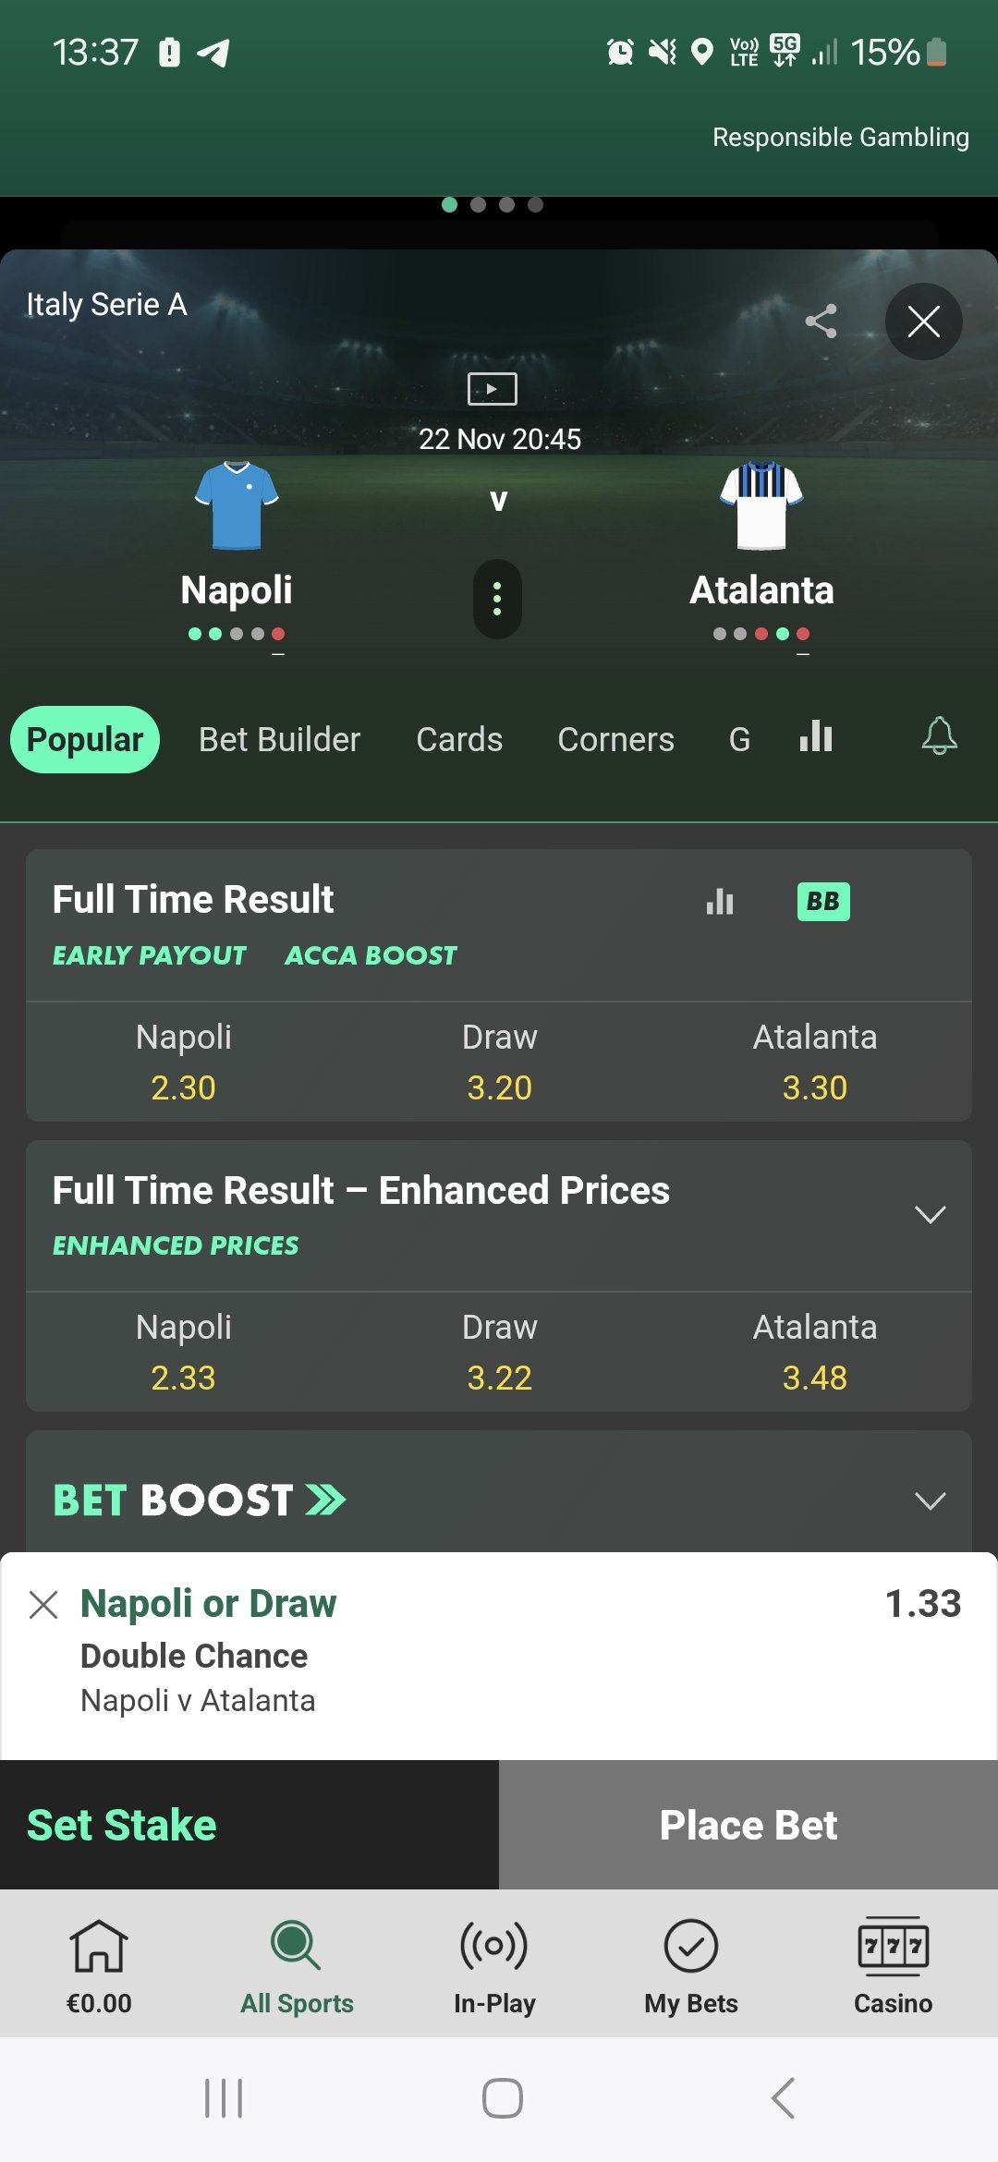
Task: Tap Set Stake to enter stake
Action: 122,1826
